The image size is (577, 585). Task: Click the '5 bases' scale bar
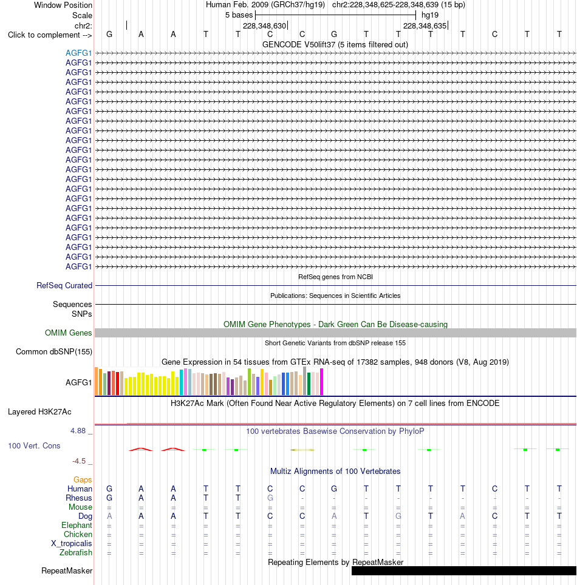click(335, 15)
